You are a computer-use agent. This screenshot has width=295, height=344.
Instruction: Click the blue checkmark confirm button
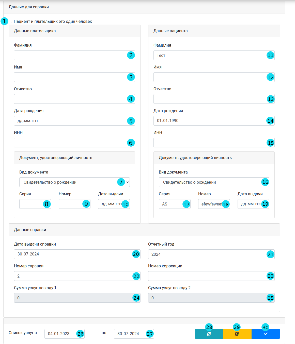pyautogui.click(x=266, y=334)
